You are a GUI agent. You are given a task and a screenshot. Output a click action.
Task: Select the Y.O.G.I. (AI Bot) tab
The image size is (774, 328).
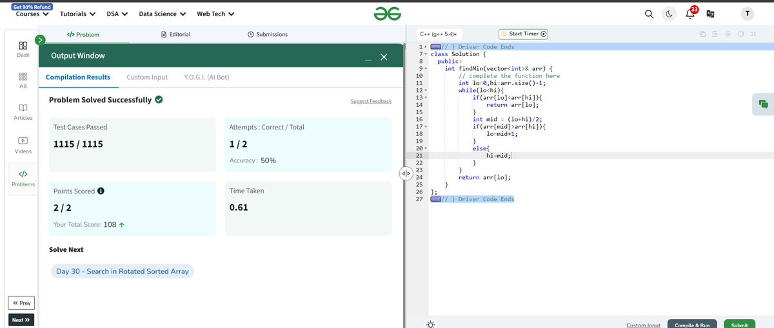click(x=206, y=77)
